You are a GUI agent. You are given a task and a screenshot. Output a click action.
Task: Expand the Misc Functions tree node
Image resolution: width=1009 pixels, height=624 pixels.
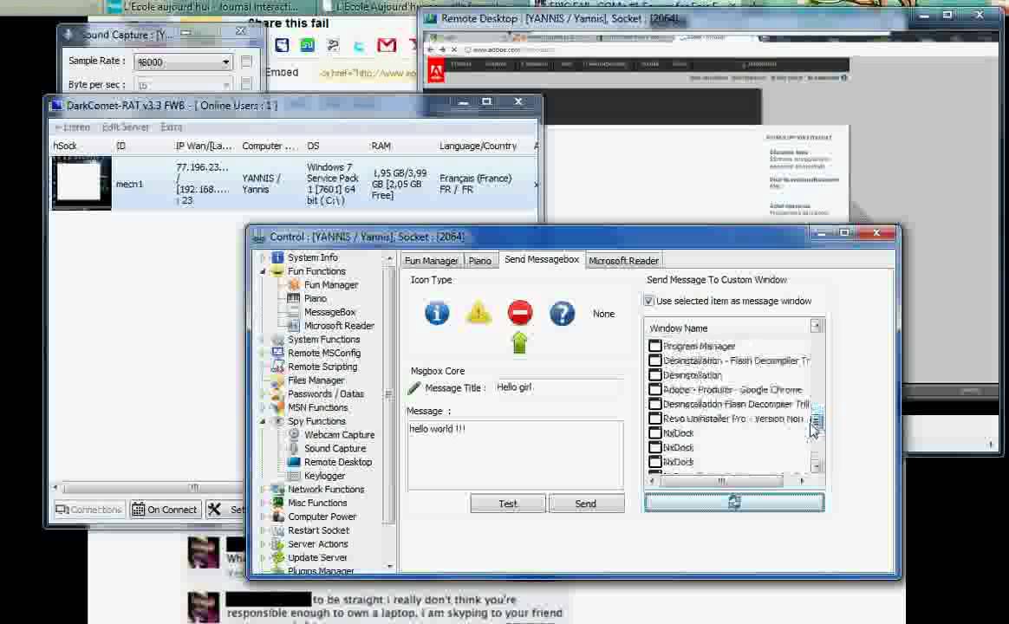(263, 503)
